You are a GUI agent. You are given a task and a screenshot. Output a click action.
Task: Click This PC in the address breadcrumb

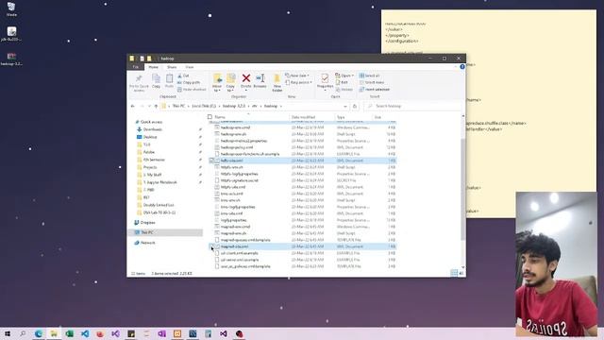click(178, 106)
